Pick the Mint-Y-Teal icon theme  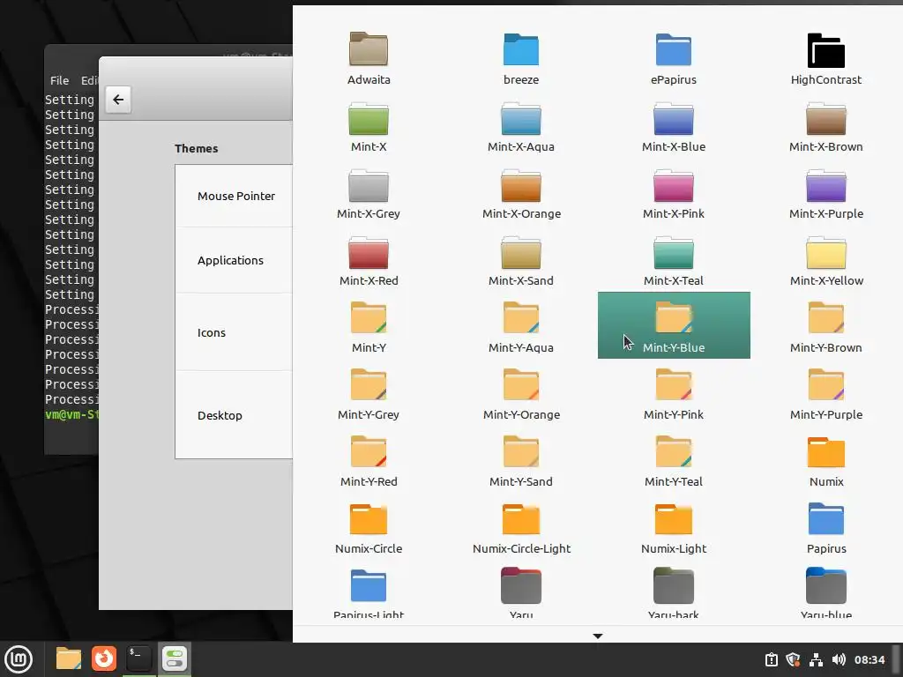point(674,460)
